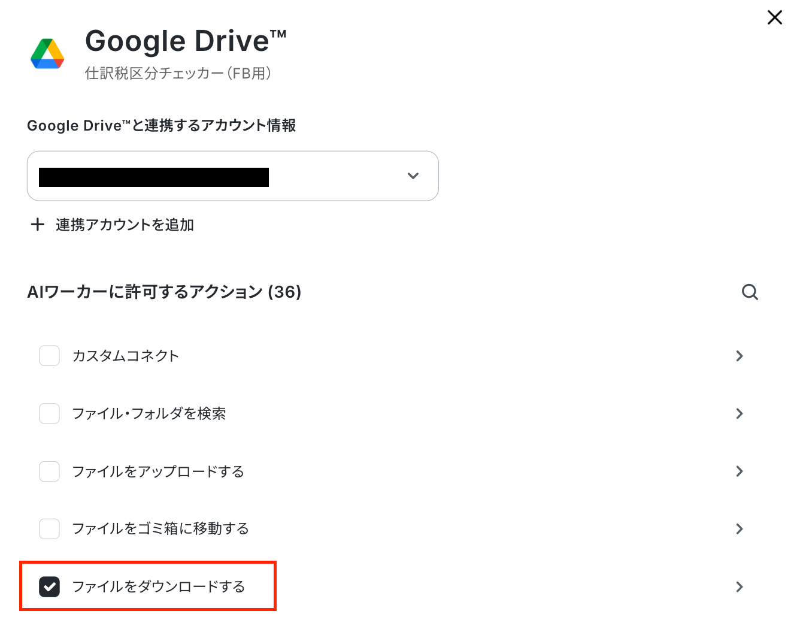Click the 連携アカウントを追加 link
Viewport: 800px width, 623px height.
coord(125,225)
